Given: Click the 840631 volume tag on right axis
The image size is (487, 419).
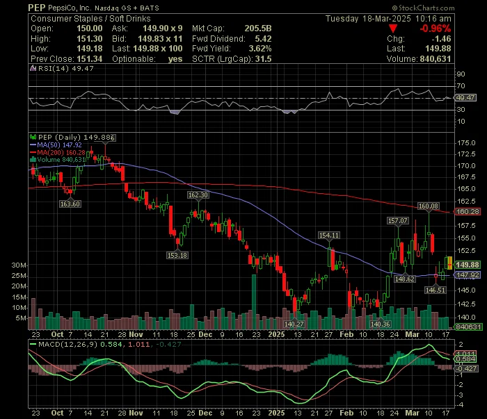Looking at the screenshot, I should tap(468, 327).
